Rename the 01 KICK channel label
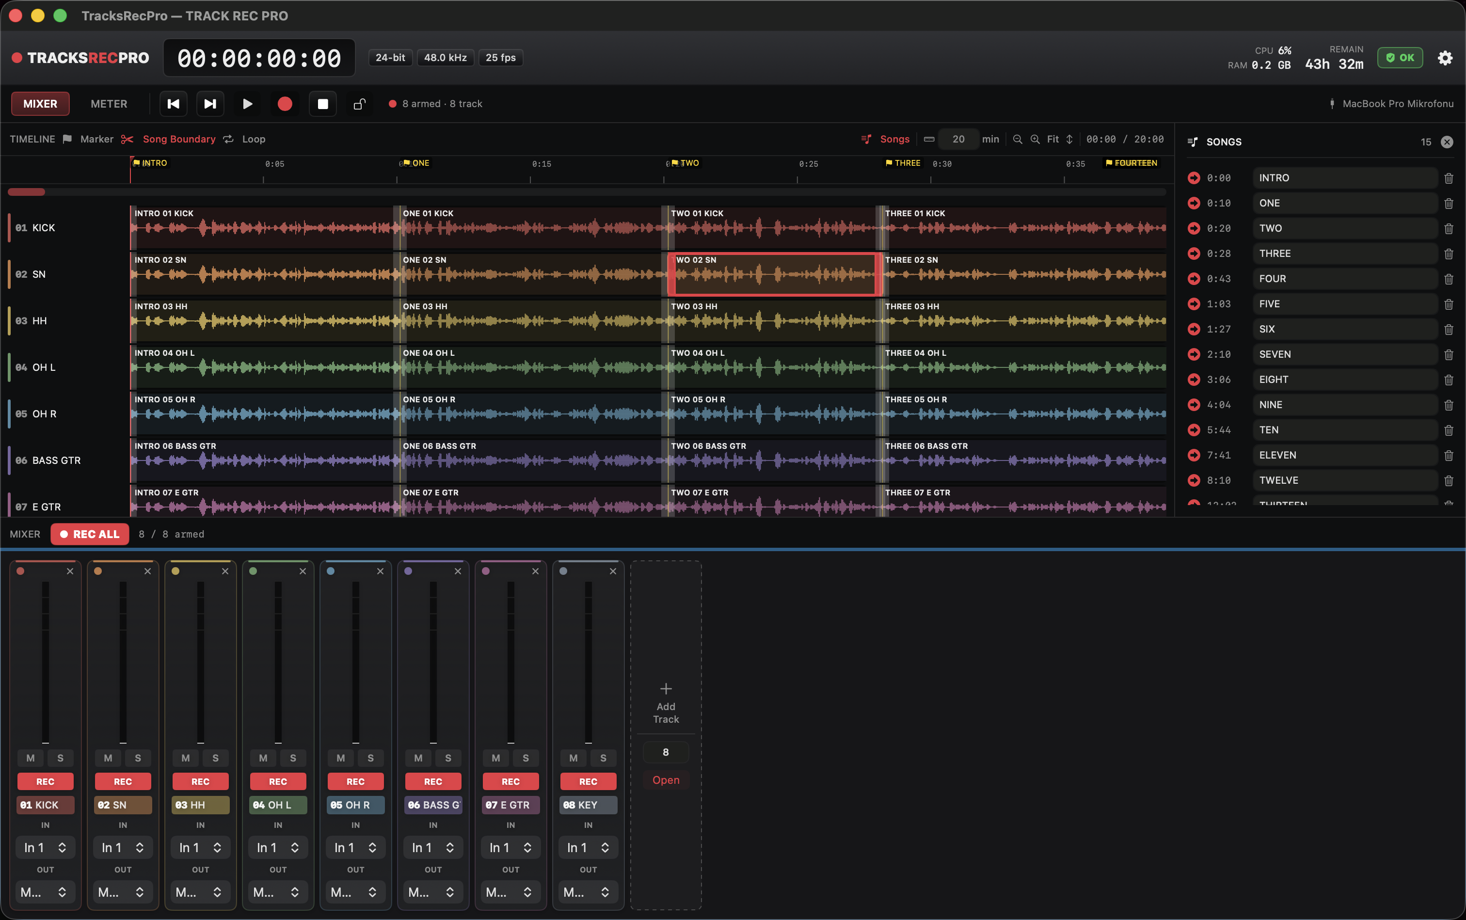The height and width of the screenshot is (920, 1466). pos(45,805)
